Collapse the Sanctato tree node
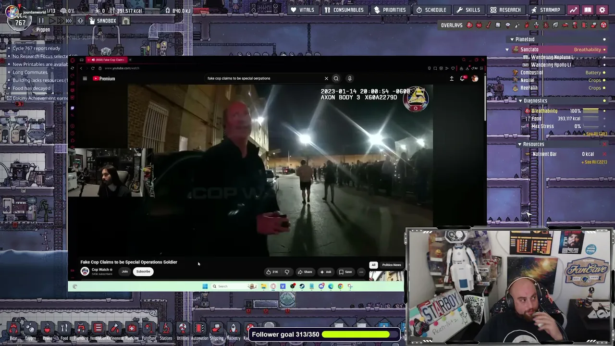This screenshot has width=615, height=346. click(507, 49)
